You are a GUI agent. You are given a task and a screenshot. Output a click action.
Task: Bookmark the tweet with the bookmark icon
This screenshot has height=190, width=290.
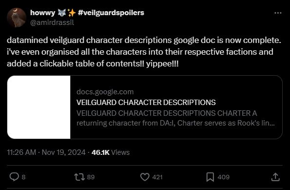pos(210,177)
